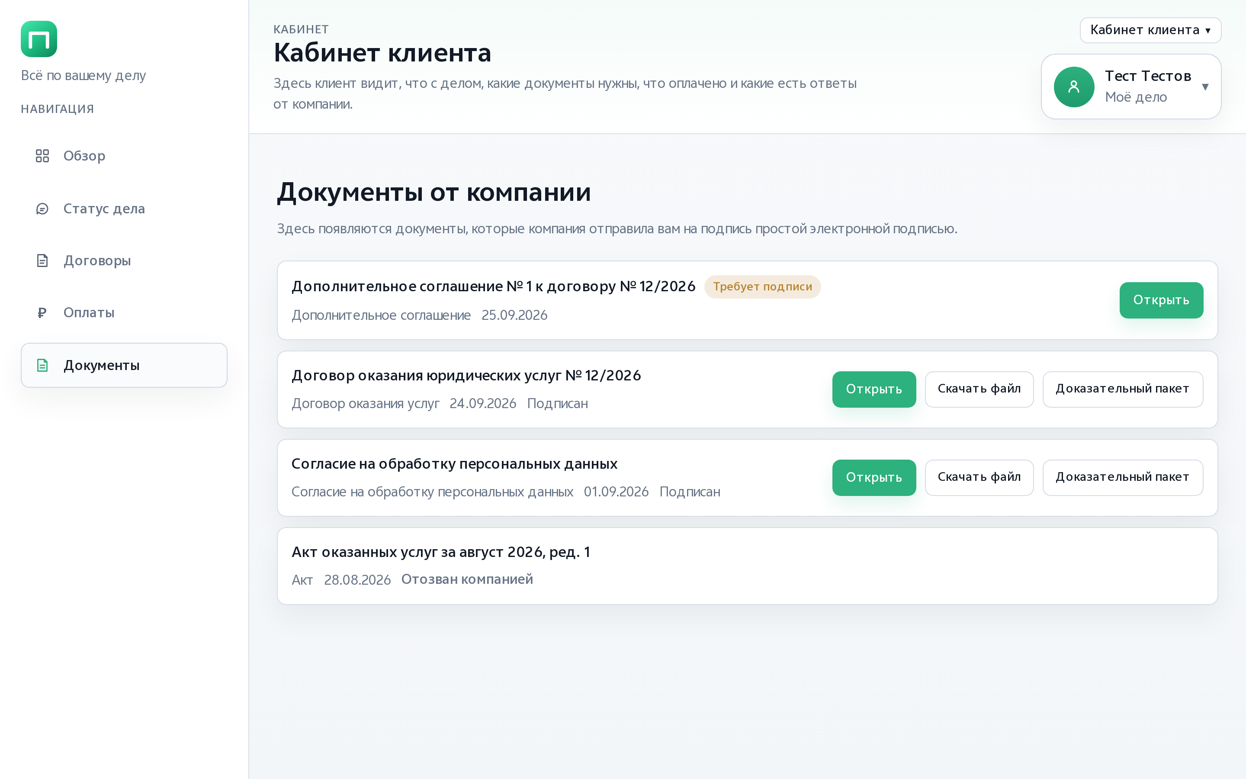The height and width of the screenshot is (779, 1246).
Task: Click the Документы от компании heading
Action: click(x=434, y=193)
